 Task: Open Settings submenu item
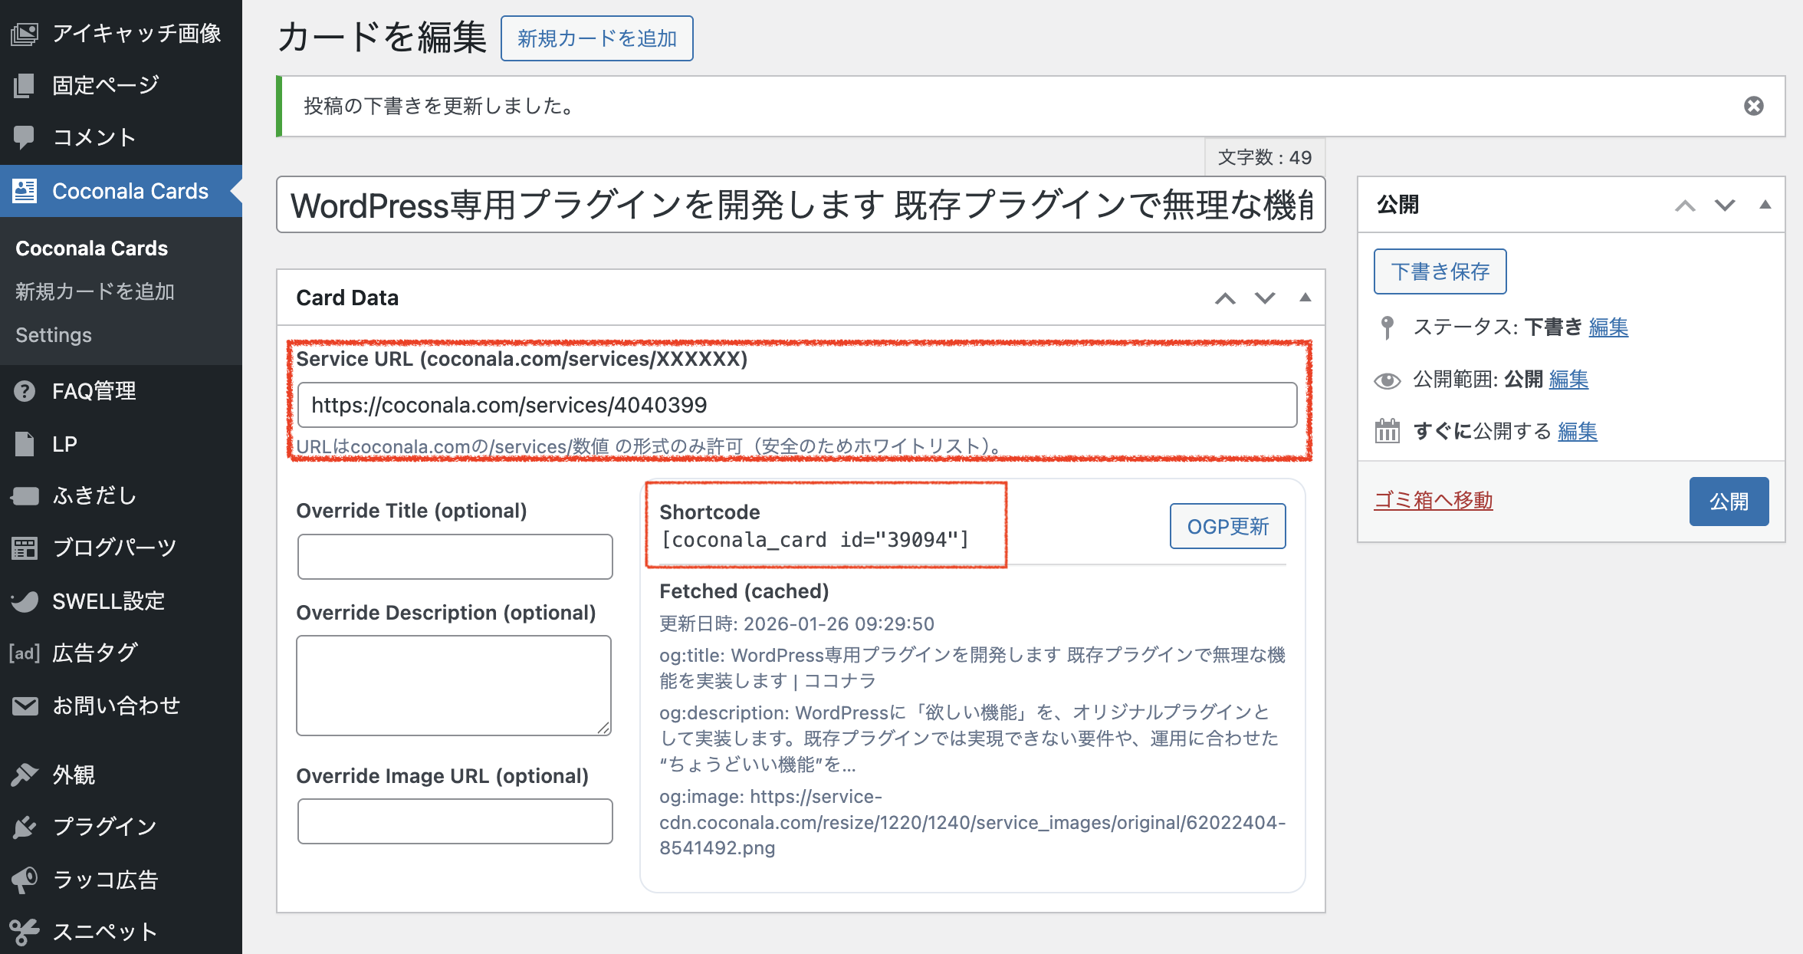point(54,335)
